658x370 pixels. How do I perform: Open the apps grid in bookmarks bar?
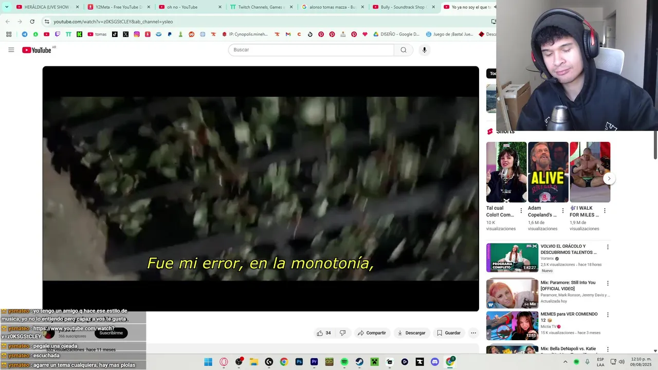tap(9, 34)
